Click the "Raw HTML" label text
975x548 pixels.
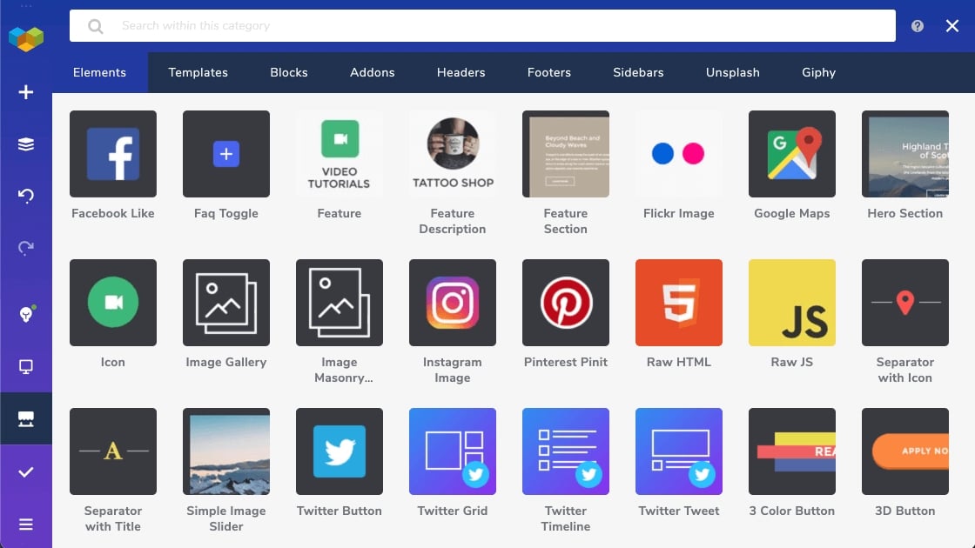tap(679, 362)
